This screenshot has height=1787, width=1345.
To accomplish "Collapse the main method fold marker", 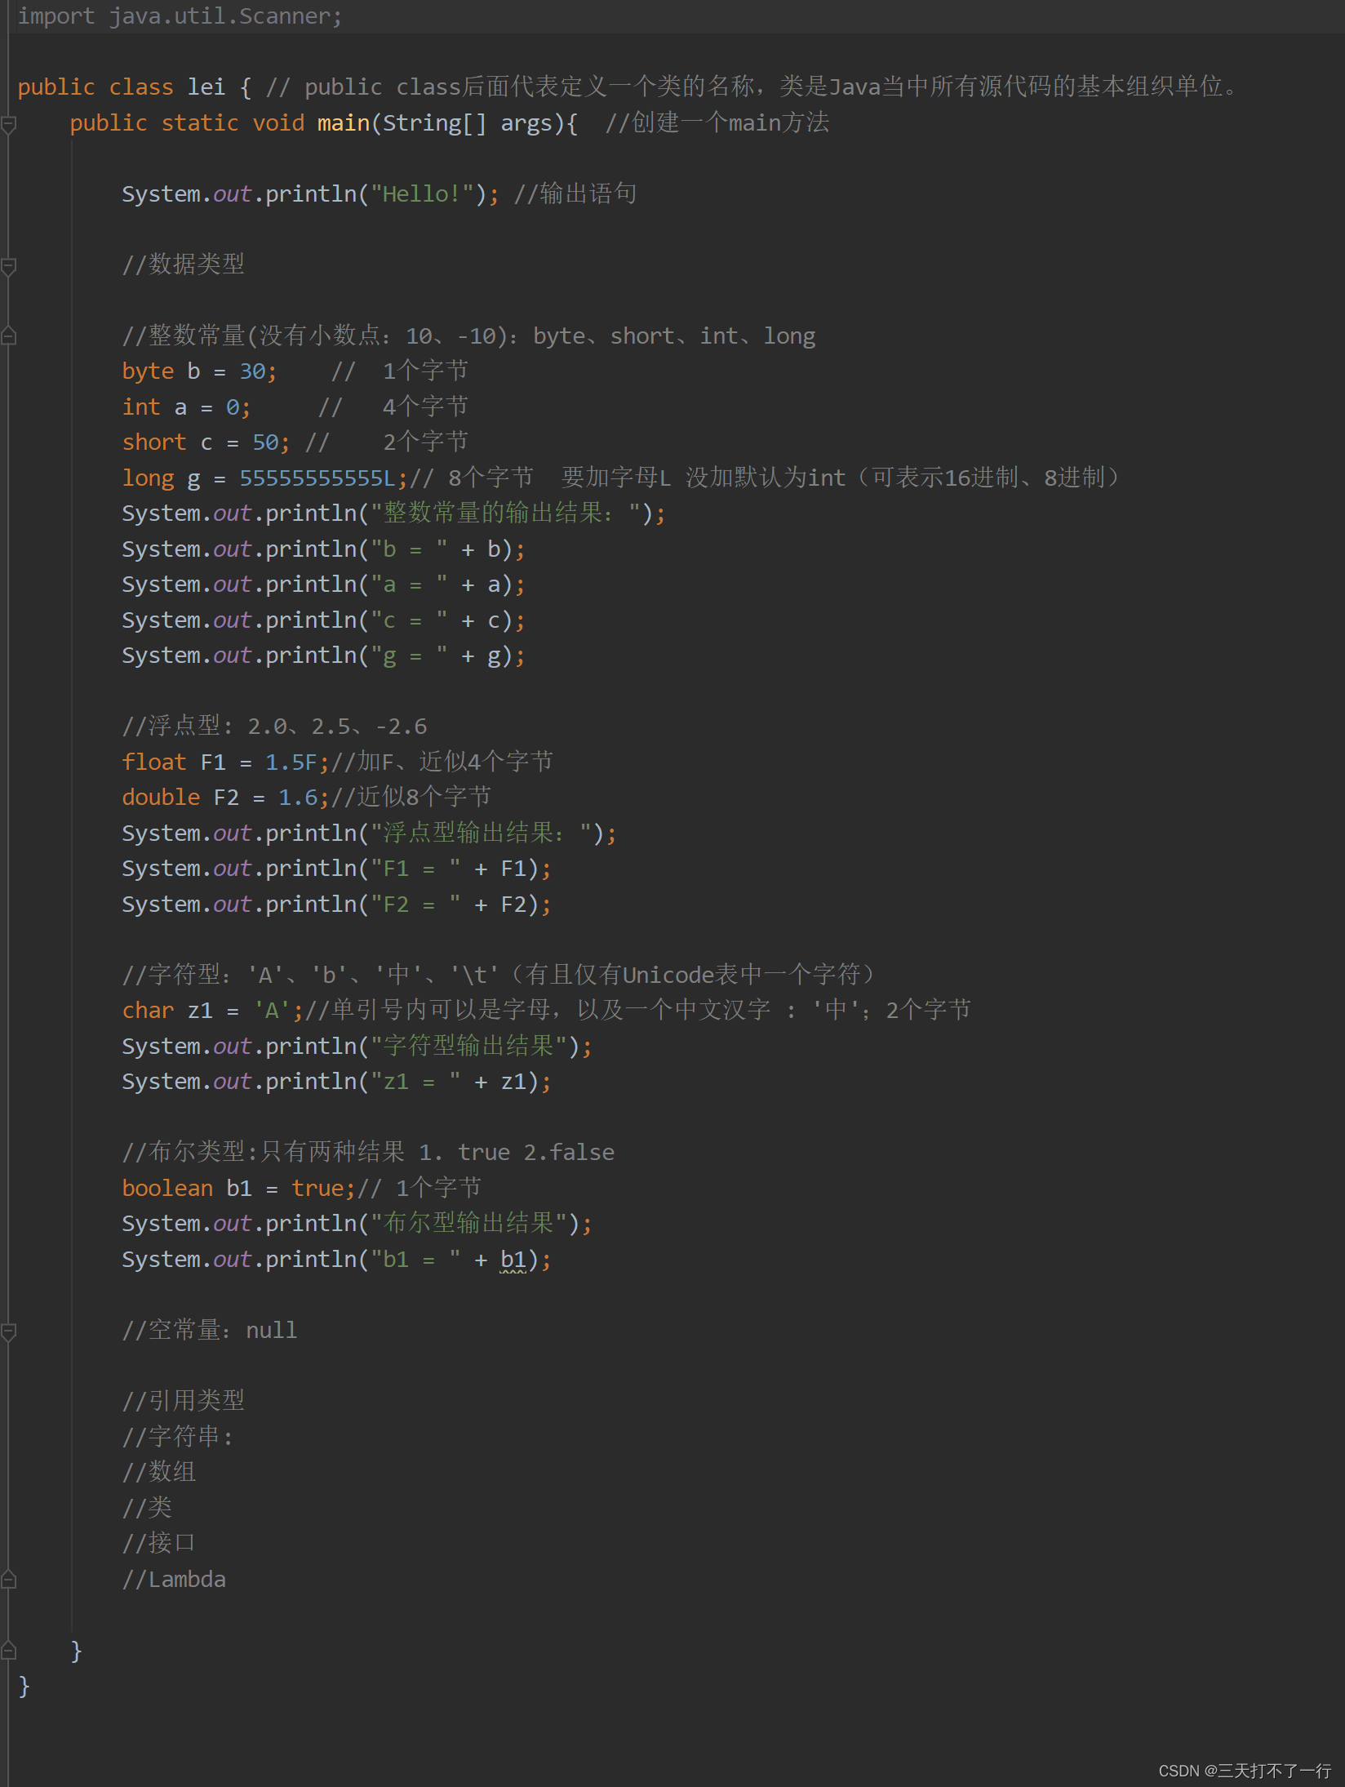I will tap(10, 123).
